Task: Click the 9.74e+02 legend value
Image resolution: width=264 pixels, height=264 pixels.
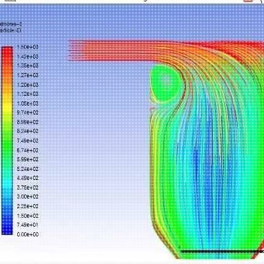Action: coord(28,112)
